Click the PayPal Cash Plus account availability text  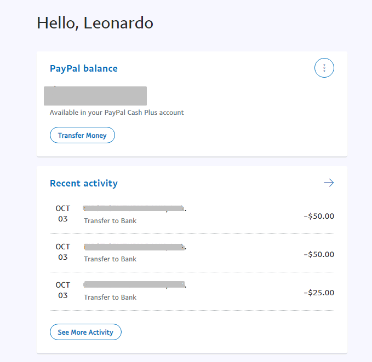click(x=117, y=113)
